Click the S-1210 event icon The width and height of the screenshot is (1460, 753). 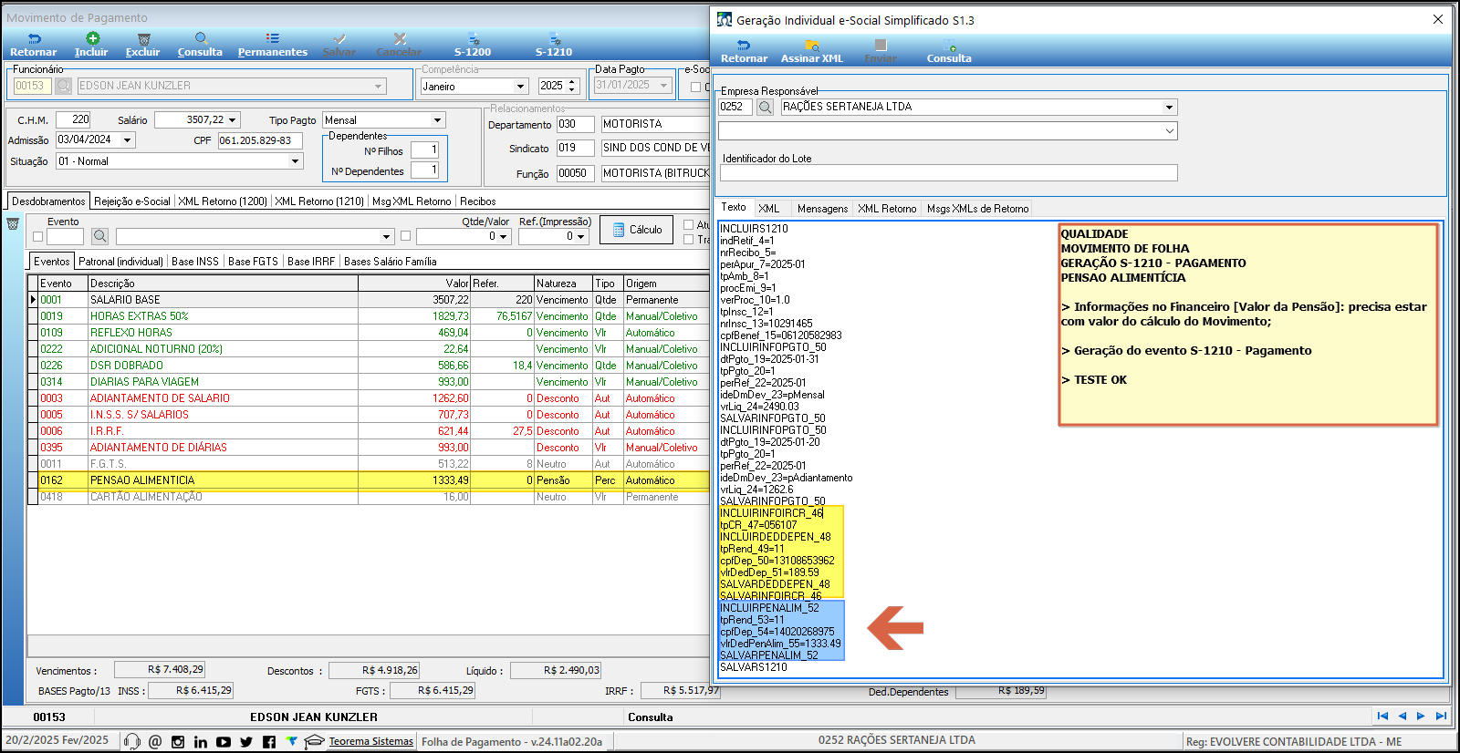[555, 38]
